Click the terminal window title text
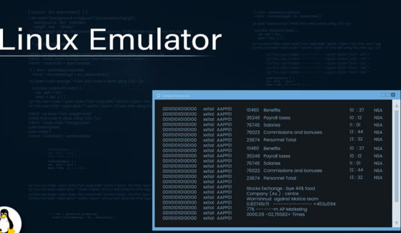 pos(176,96)
